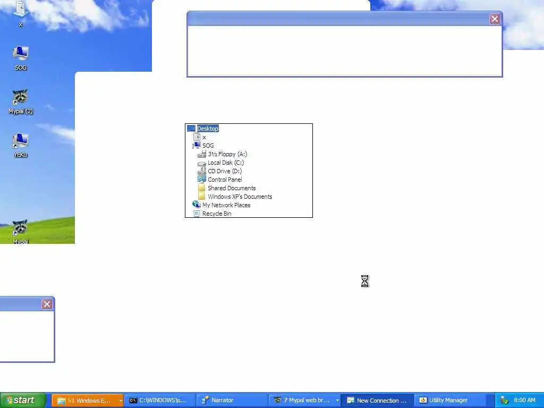
Task: Click the Control Panel icon in the tree
Action: coord(201,180)
